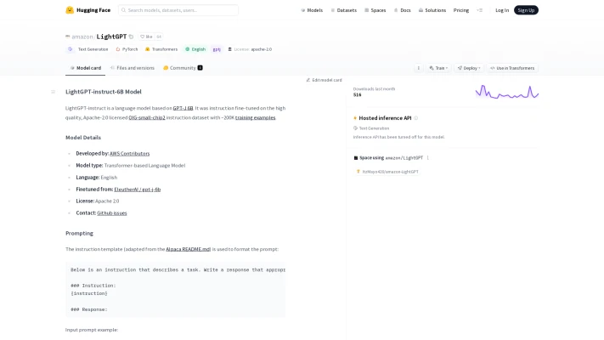Screen dimensions: 604x340
Task: Open the Github issues link
Action: [x=111, y=212]
